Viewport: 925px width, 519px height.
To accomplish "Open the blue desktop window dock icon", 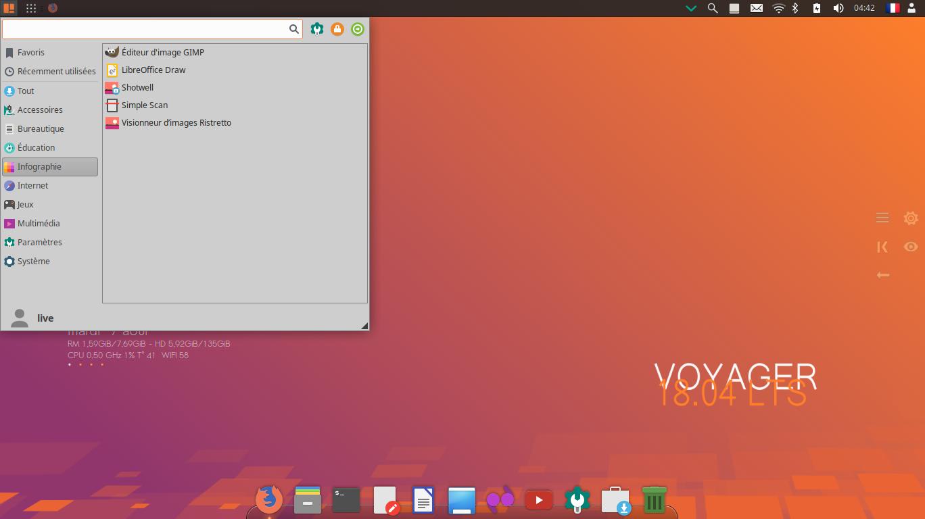I will click(x=462, y=501).
